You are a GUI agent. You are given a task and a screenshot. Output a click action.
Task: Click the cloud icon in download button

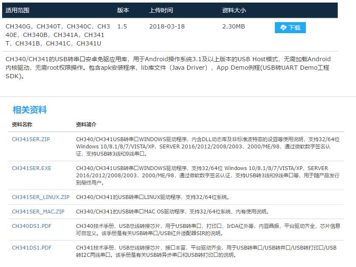point(283,28)
